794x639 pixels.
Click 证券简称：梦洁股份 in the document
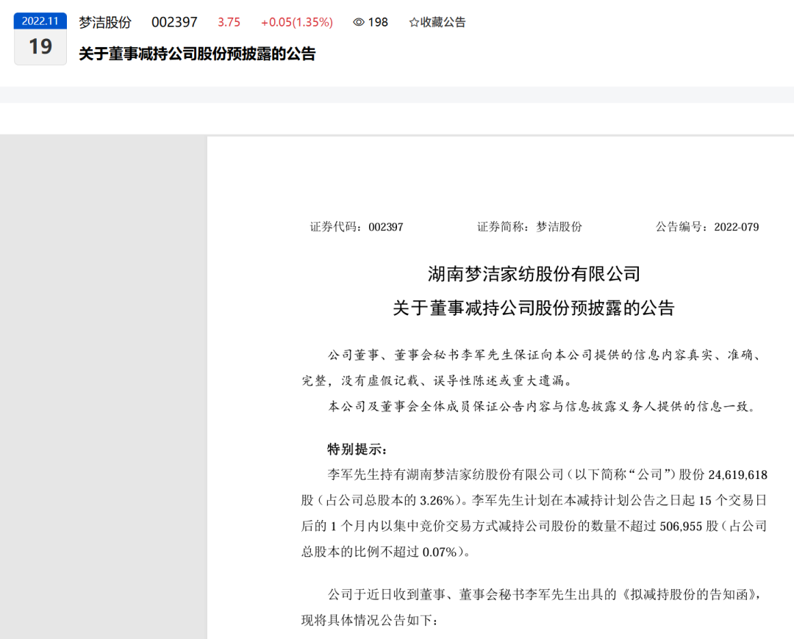(529, 227)
